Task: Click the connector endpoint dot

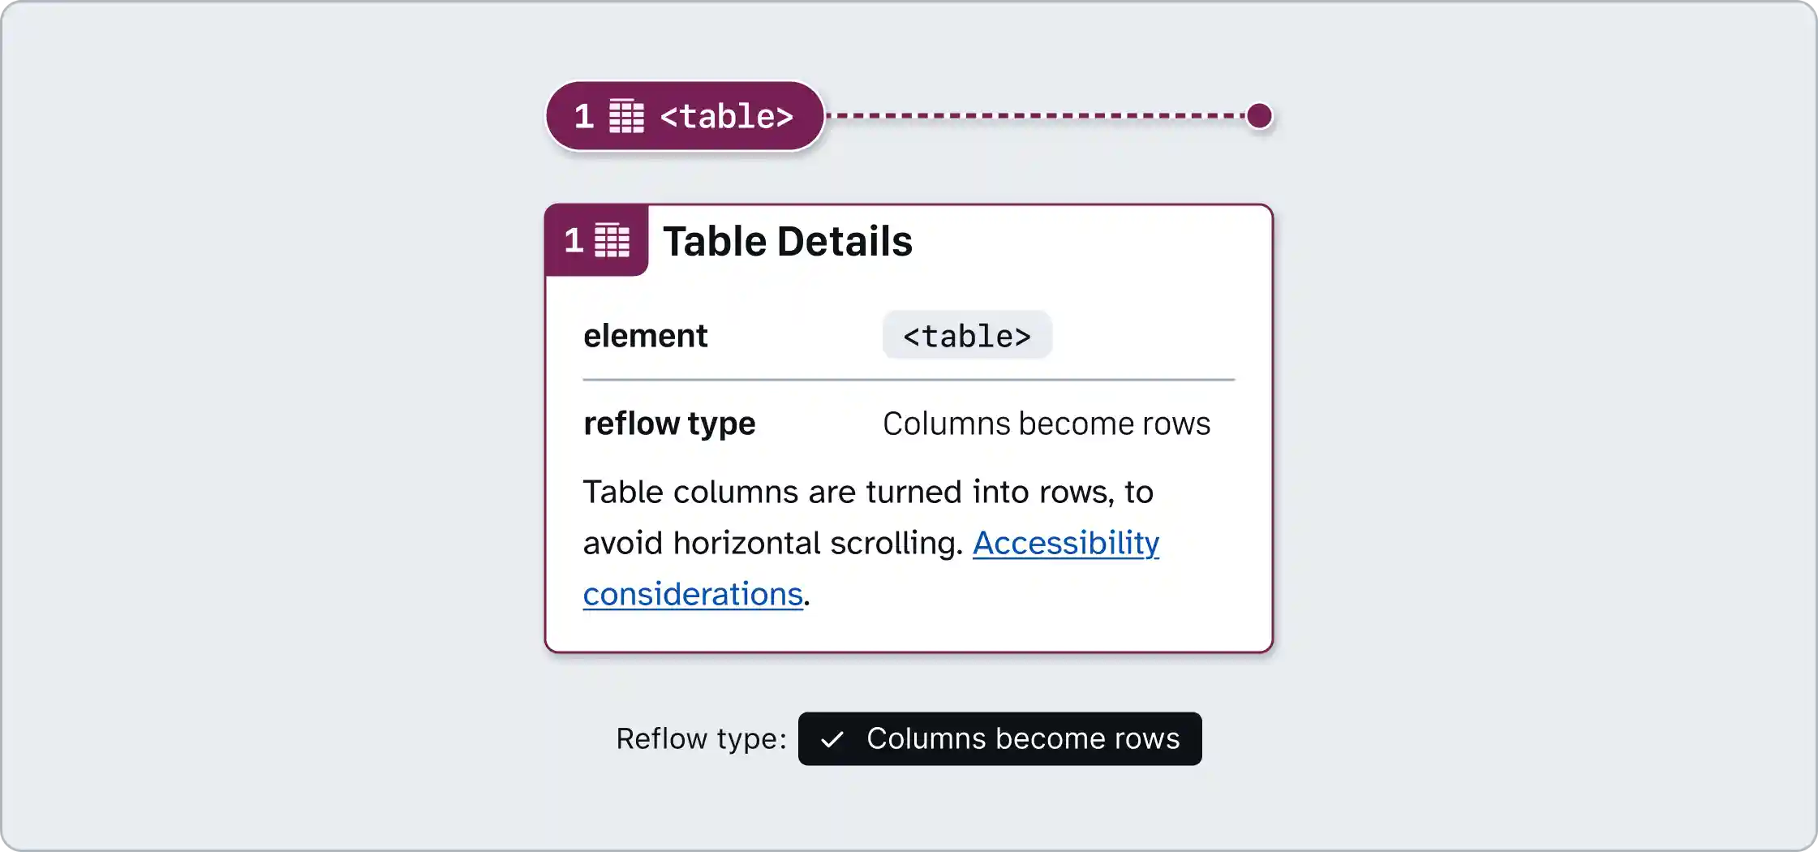Action: pyautogui.click(x=1258, y=116)
